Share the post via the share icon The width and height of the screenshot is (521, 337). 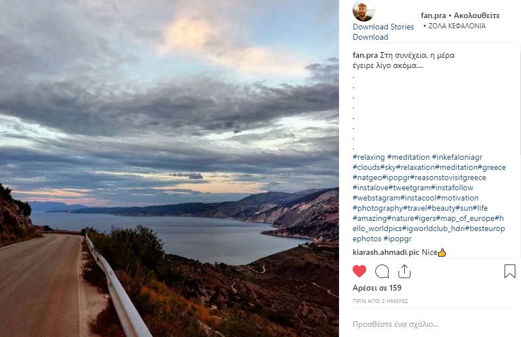tap(404, 271)
